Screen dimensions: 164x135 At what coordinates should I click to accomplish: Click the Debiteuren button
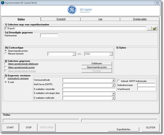coord(97,64)
